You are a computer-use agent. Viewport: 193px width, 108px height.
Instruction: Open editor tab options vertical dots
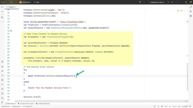(x=186, y=7)
